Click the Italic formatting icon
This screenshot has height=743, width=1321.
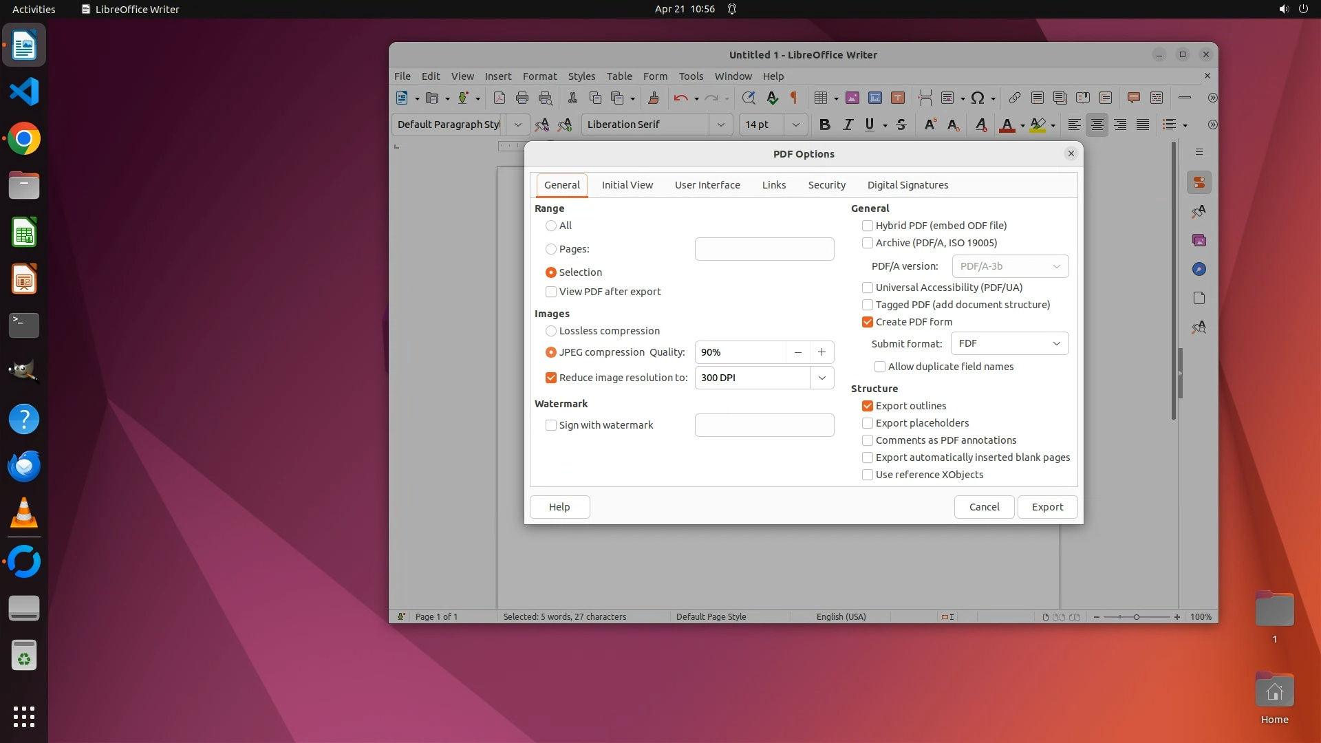pos(848,125)
